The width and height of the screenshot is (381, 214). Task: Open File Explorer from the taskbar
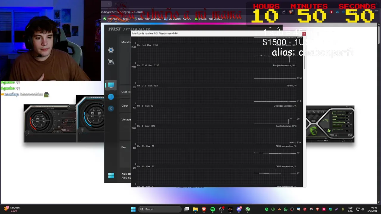point(195,209)
